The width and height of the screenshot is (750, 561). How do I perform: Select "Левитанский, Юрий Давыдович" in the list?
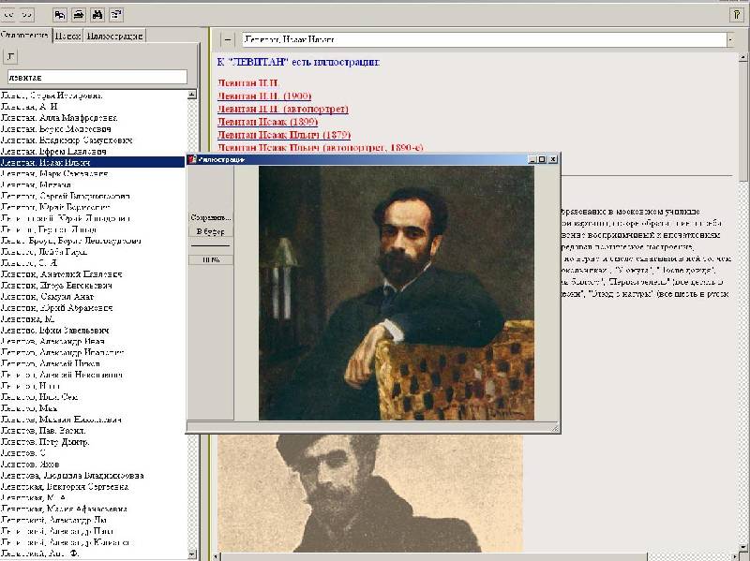pyautogui.click(x=66, y=218)
